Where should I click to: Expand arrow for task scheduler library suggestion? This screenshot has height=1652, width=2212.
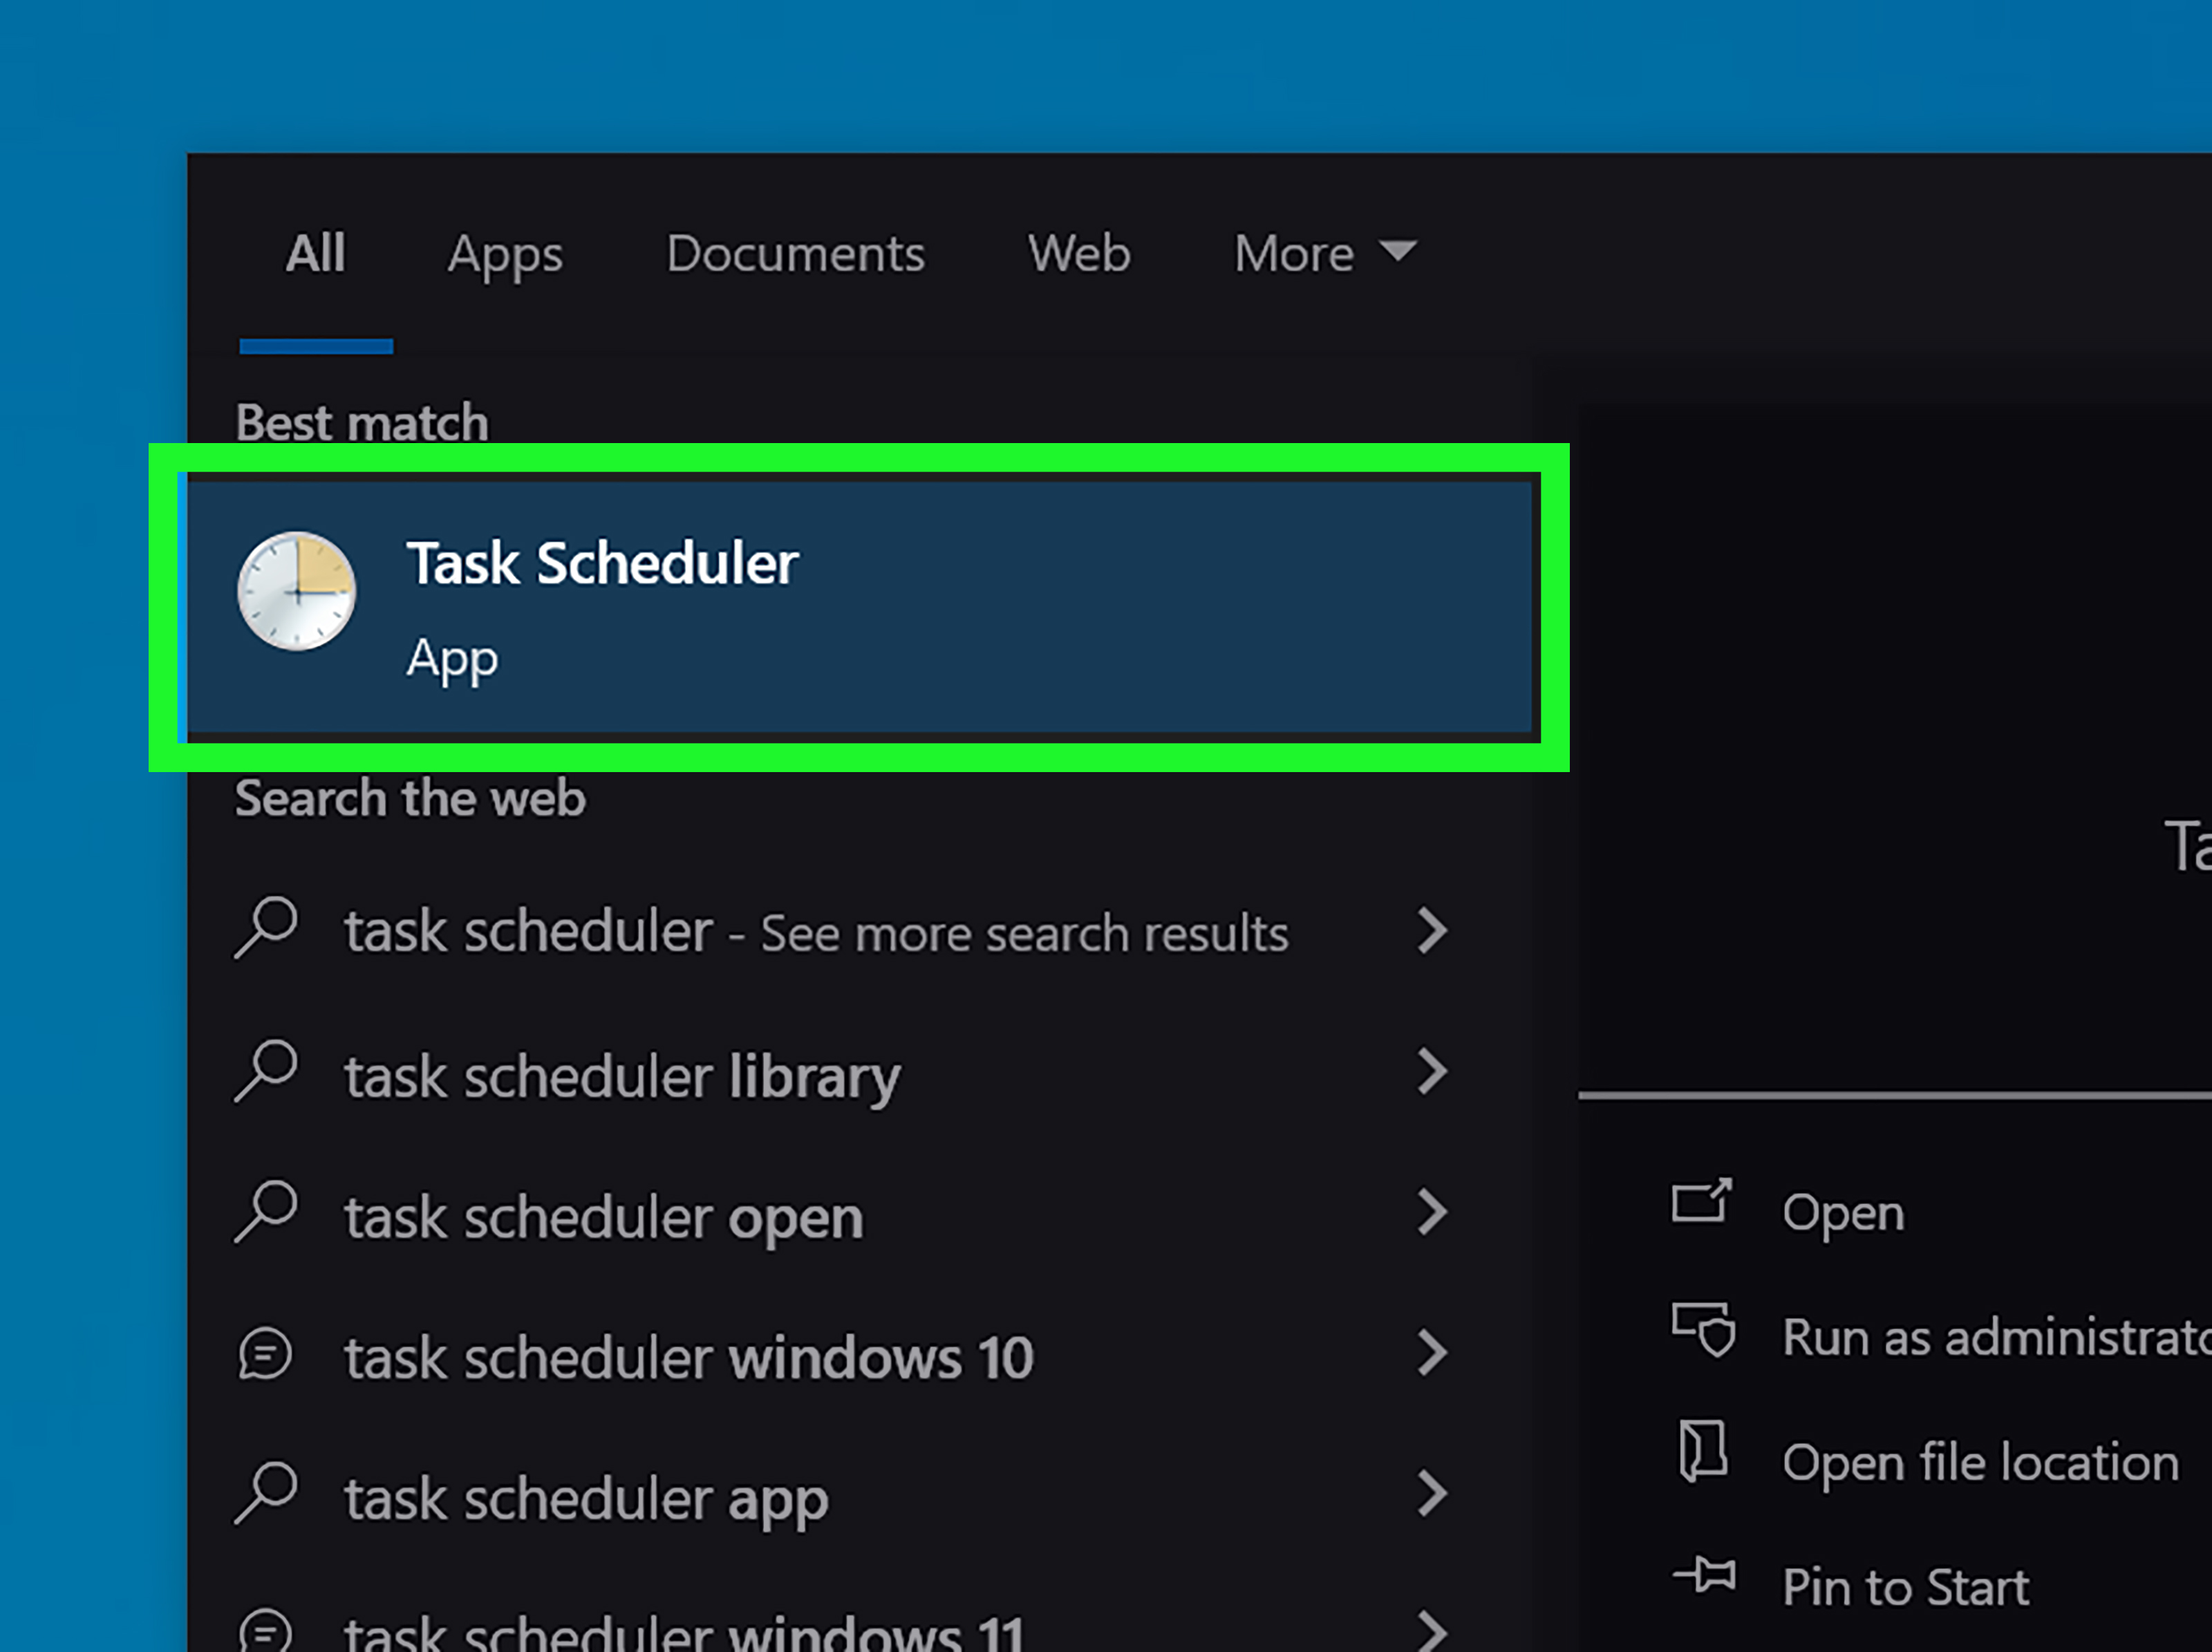coord(1432,1072)
